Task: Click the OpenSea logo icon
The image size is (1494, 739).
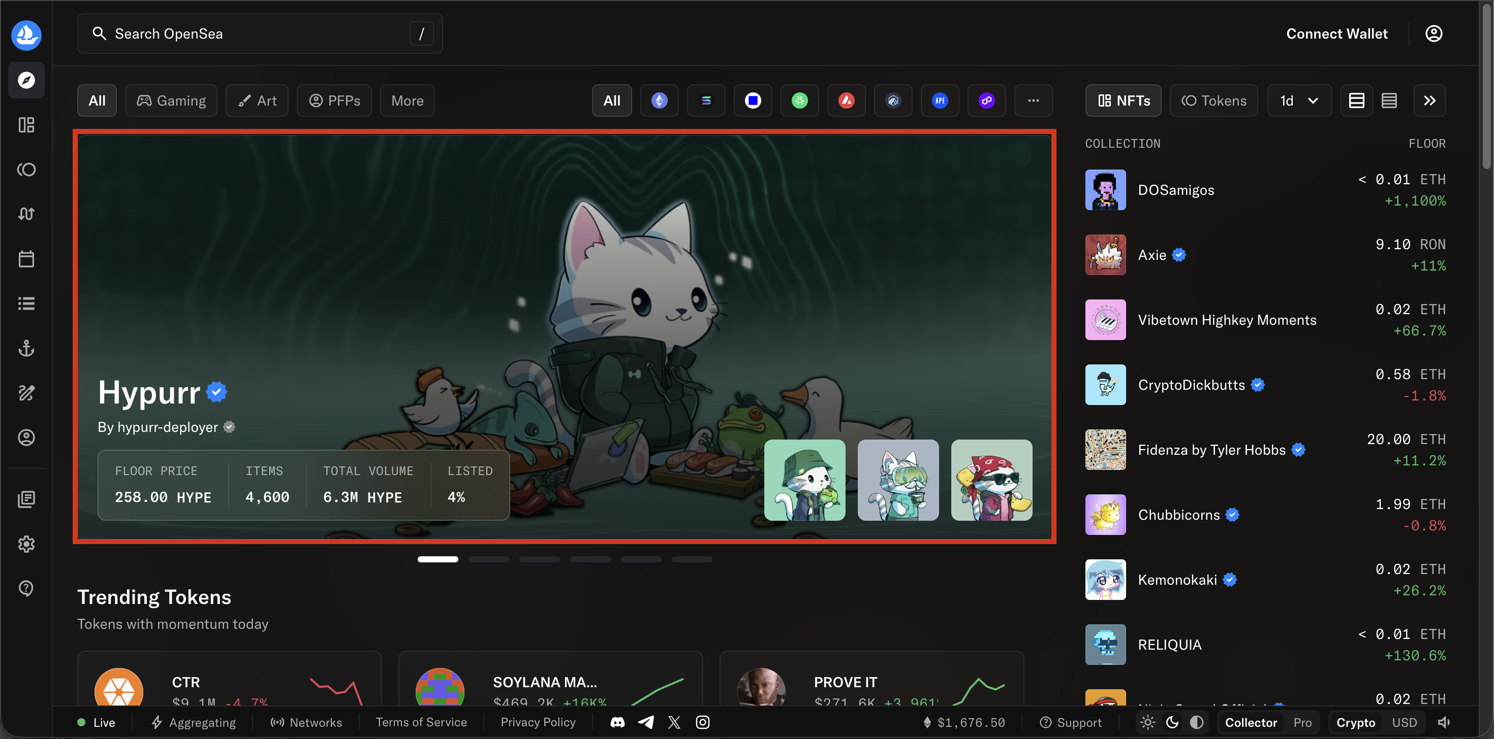Action: (x=26, y=35)
